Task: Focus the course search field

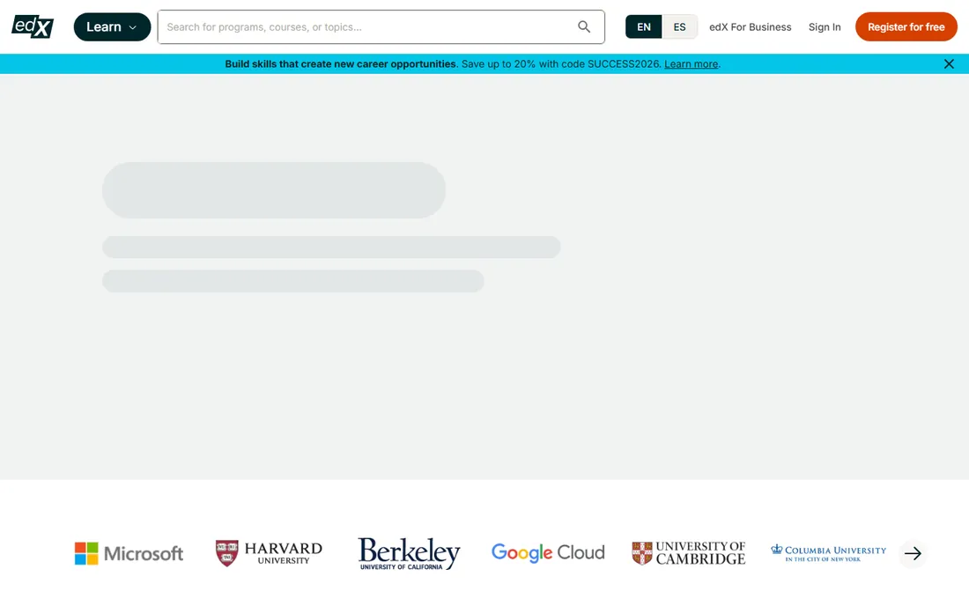Action: tap(381, 27)
